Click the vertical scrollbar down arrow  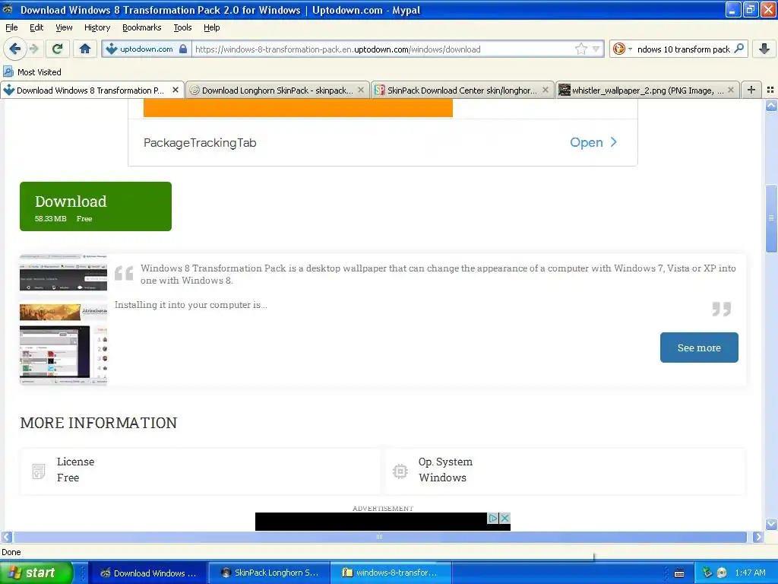[771, 524]
